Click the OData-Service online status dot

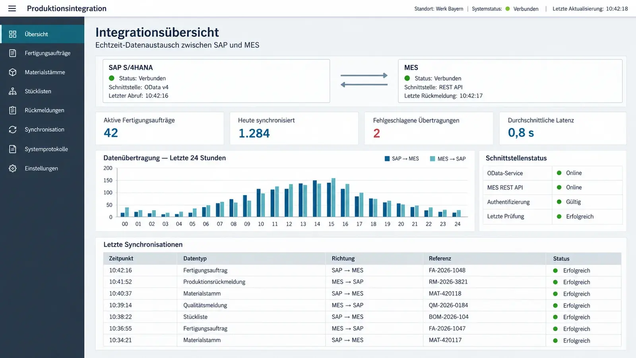559,173
